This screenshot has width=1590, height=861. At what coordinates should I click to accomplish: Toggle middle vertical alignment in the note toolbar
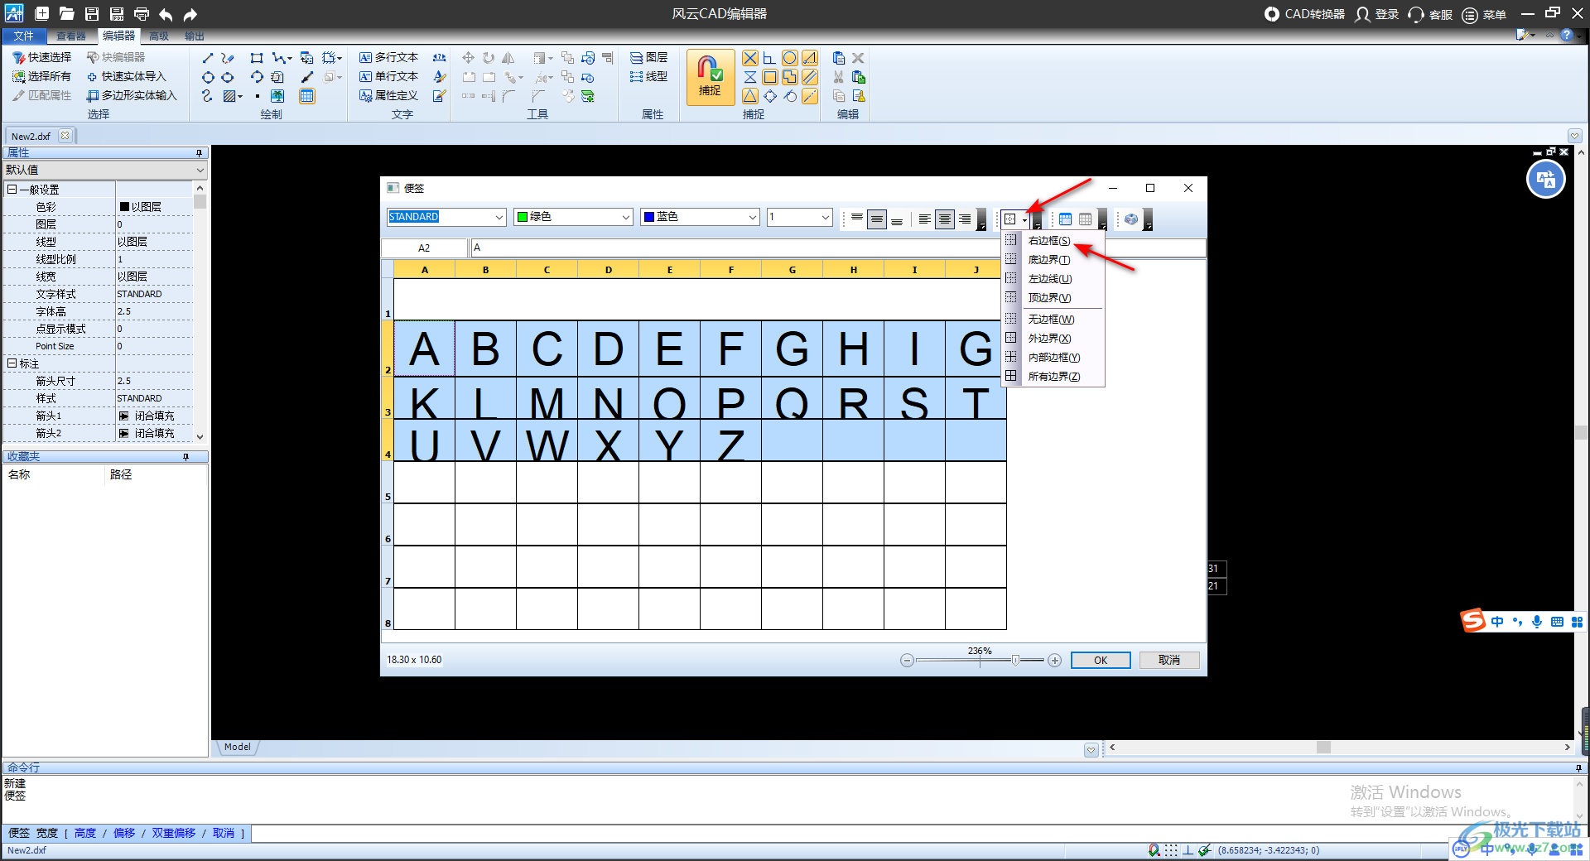[x=876, y=219]
